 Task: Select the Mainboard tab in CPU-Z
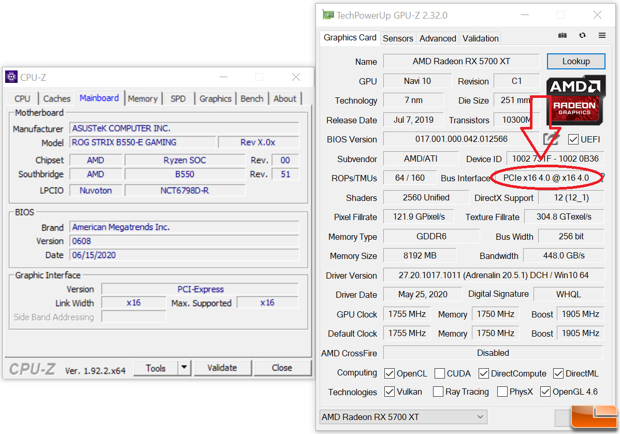coord(99,98)
